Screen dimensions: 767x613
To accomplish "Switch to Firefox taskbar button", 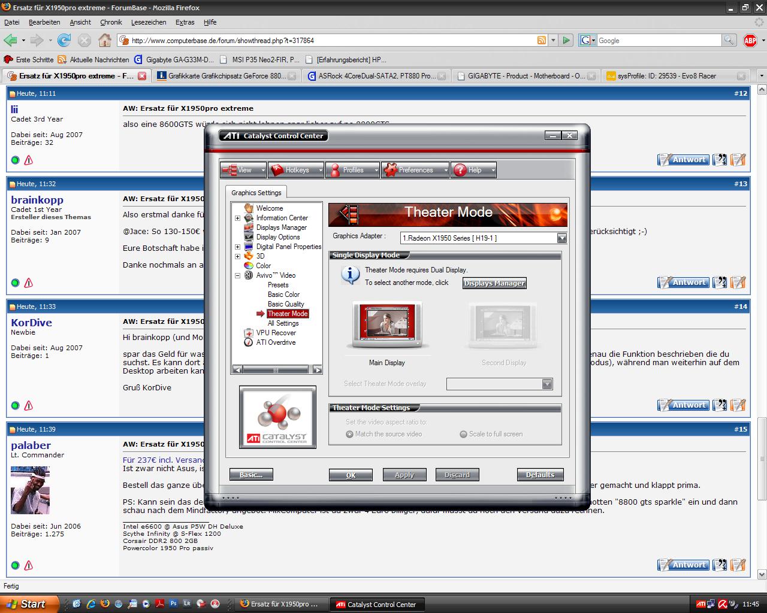I will (x=280, y=604).
